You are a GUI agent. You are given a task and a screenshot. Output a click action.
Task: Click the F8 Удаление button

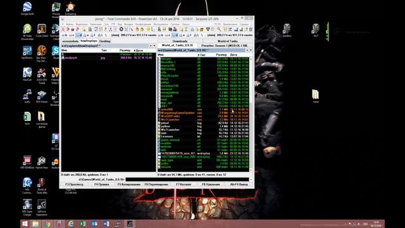[211, 184]
